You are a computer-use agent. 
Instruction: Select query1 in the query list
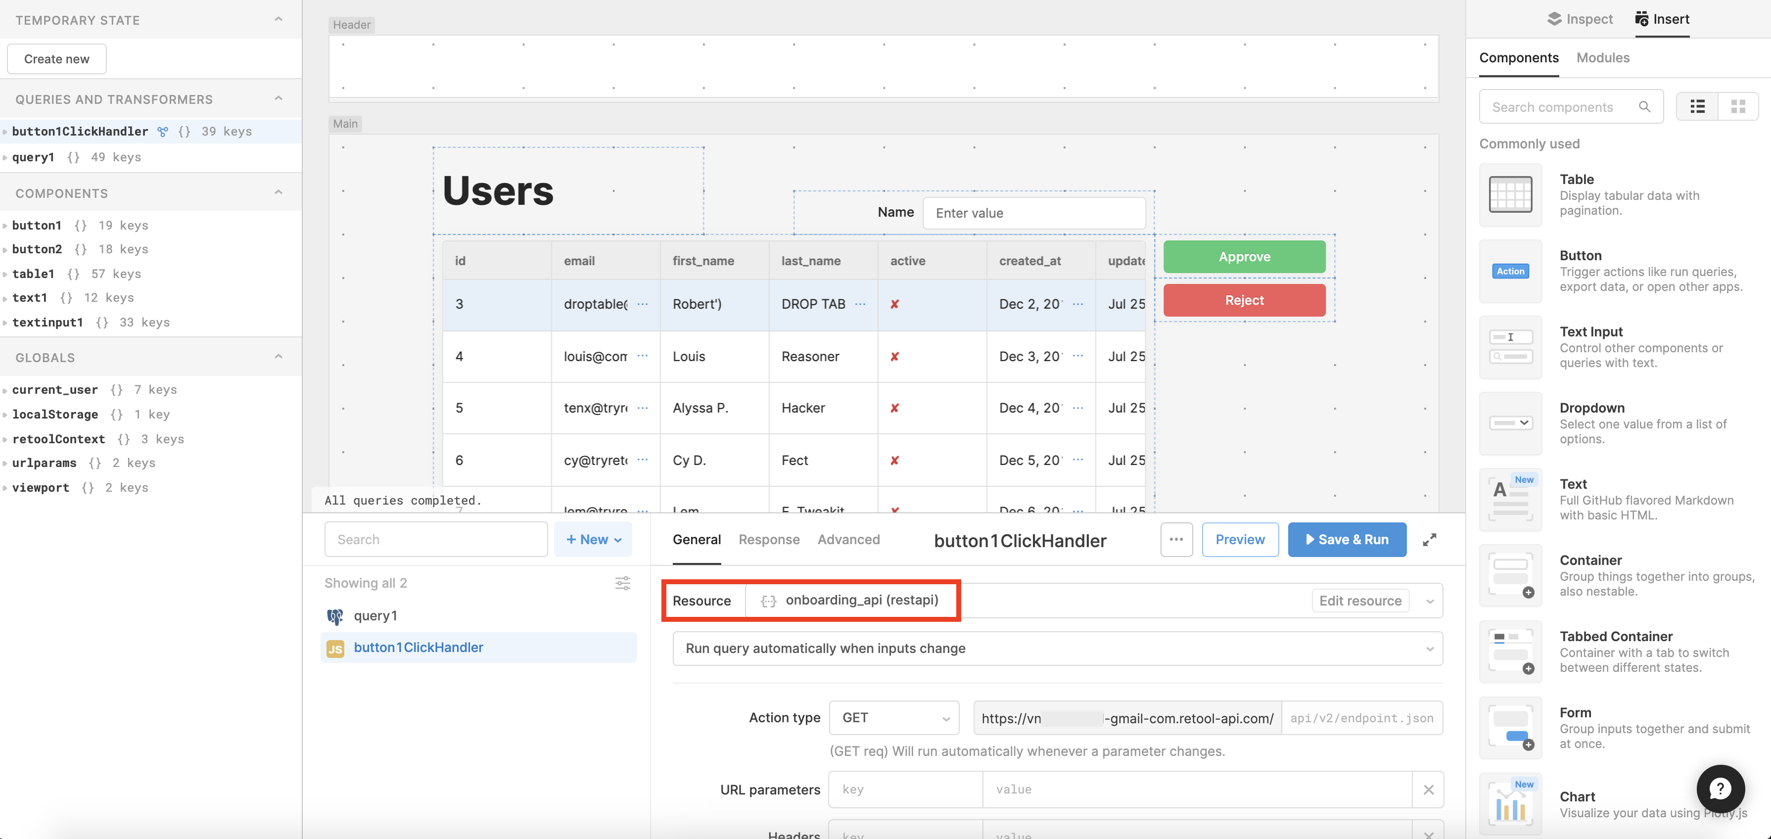pos(478,616)
